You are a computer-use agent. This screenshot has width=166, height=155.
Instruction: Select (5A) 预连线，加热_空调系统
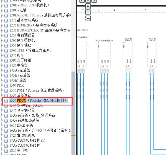pos(33,115)
